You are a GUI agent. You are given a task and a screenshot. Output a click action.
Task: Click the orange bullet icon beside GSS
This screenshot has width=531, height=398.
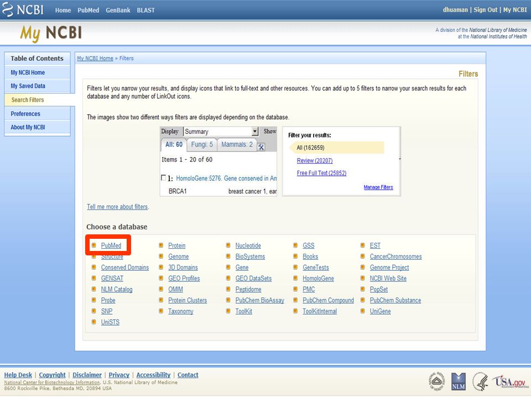[295, 245]
